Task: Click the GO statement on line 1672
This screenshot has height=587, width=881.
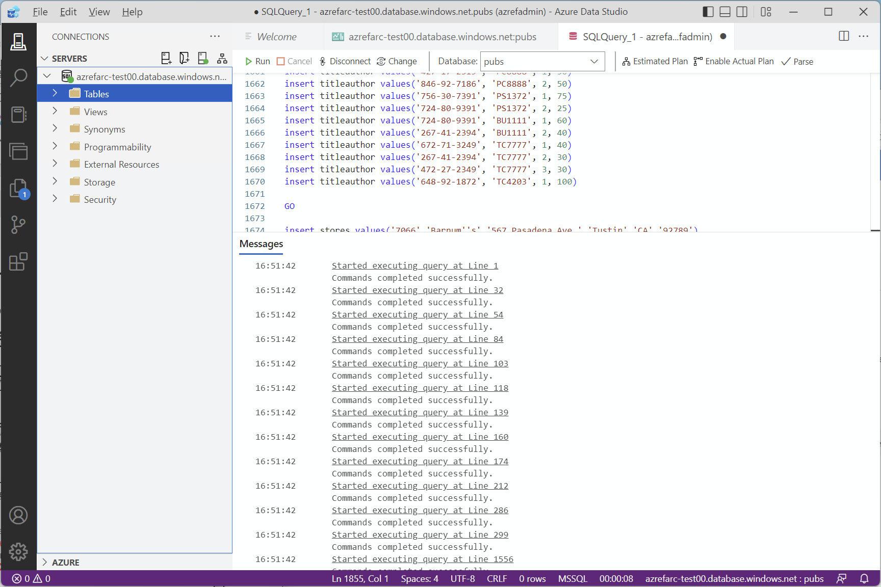Action: coord(290,206)
